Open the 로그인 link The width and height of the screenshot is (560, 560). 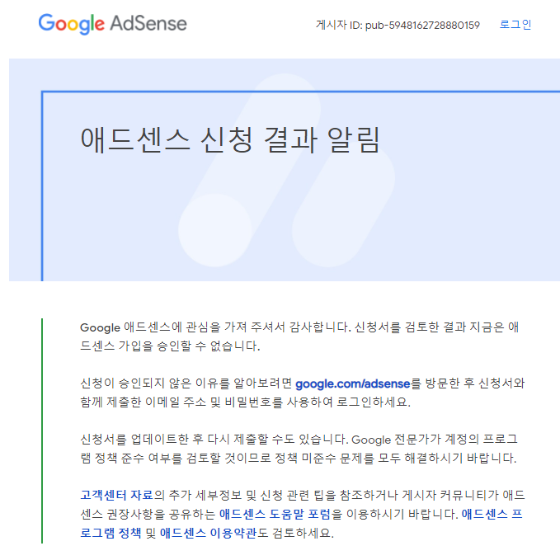[515, 25]
